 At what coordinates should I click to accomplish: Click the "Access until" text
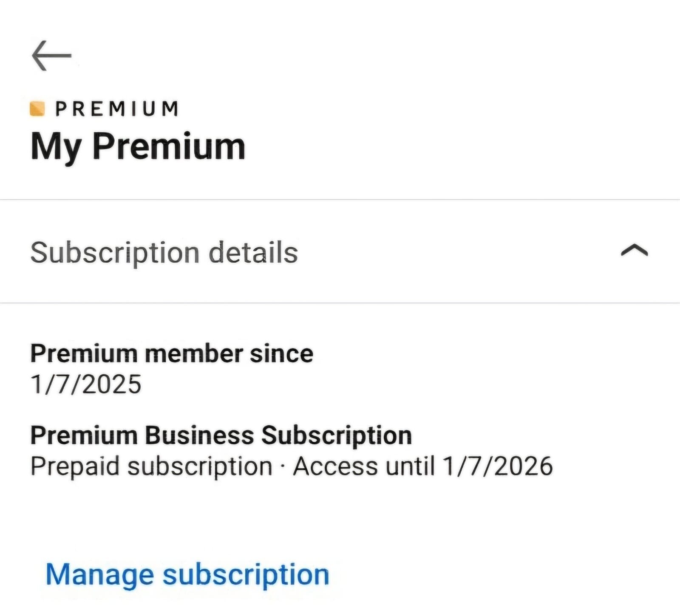(x=364, y=466)
